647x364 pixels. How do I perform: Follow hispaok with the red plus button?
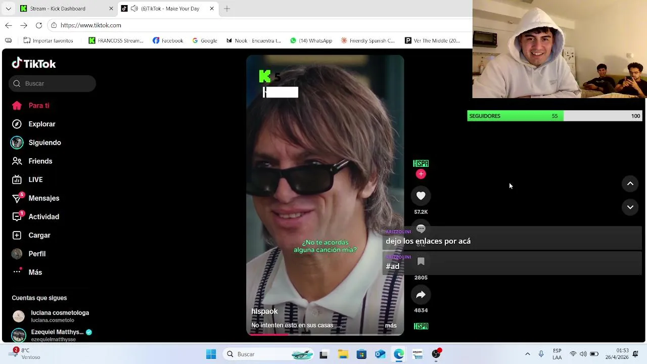[421, 174]
